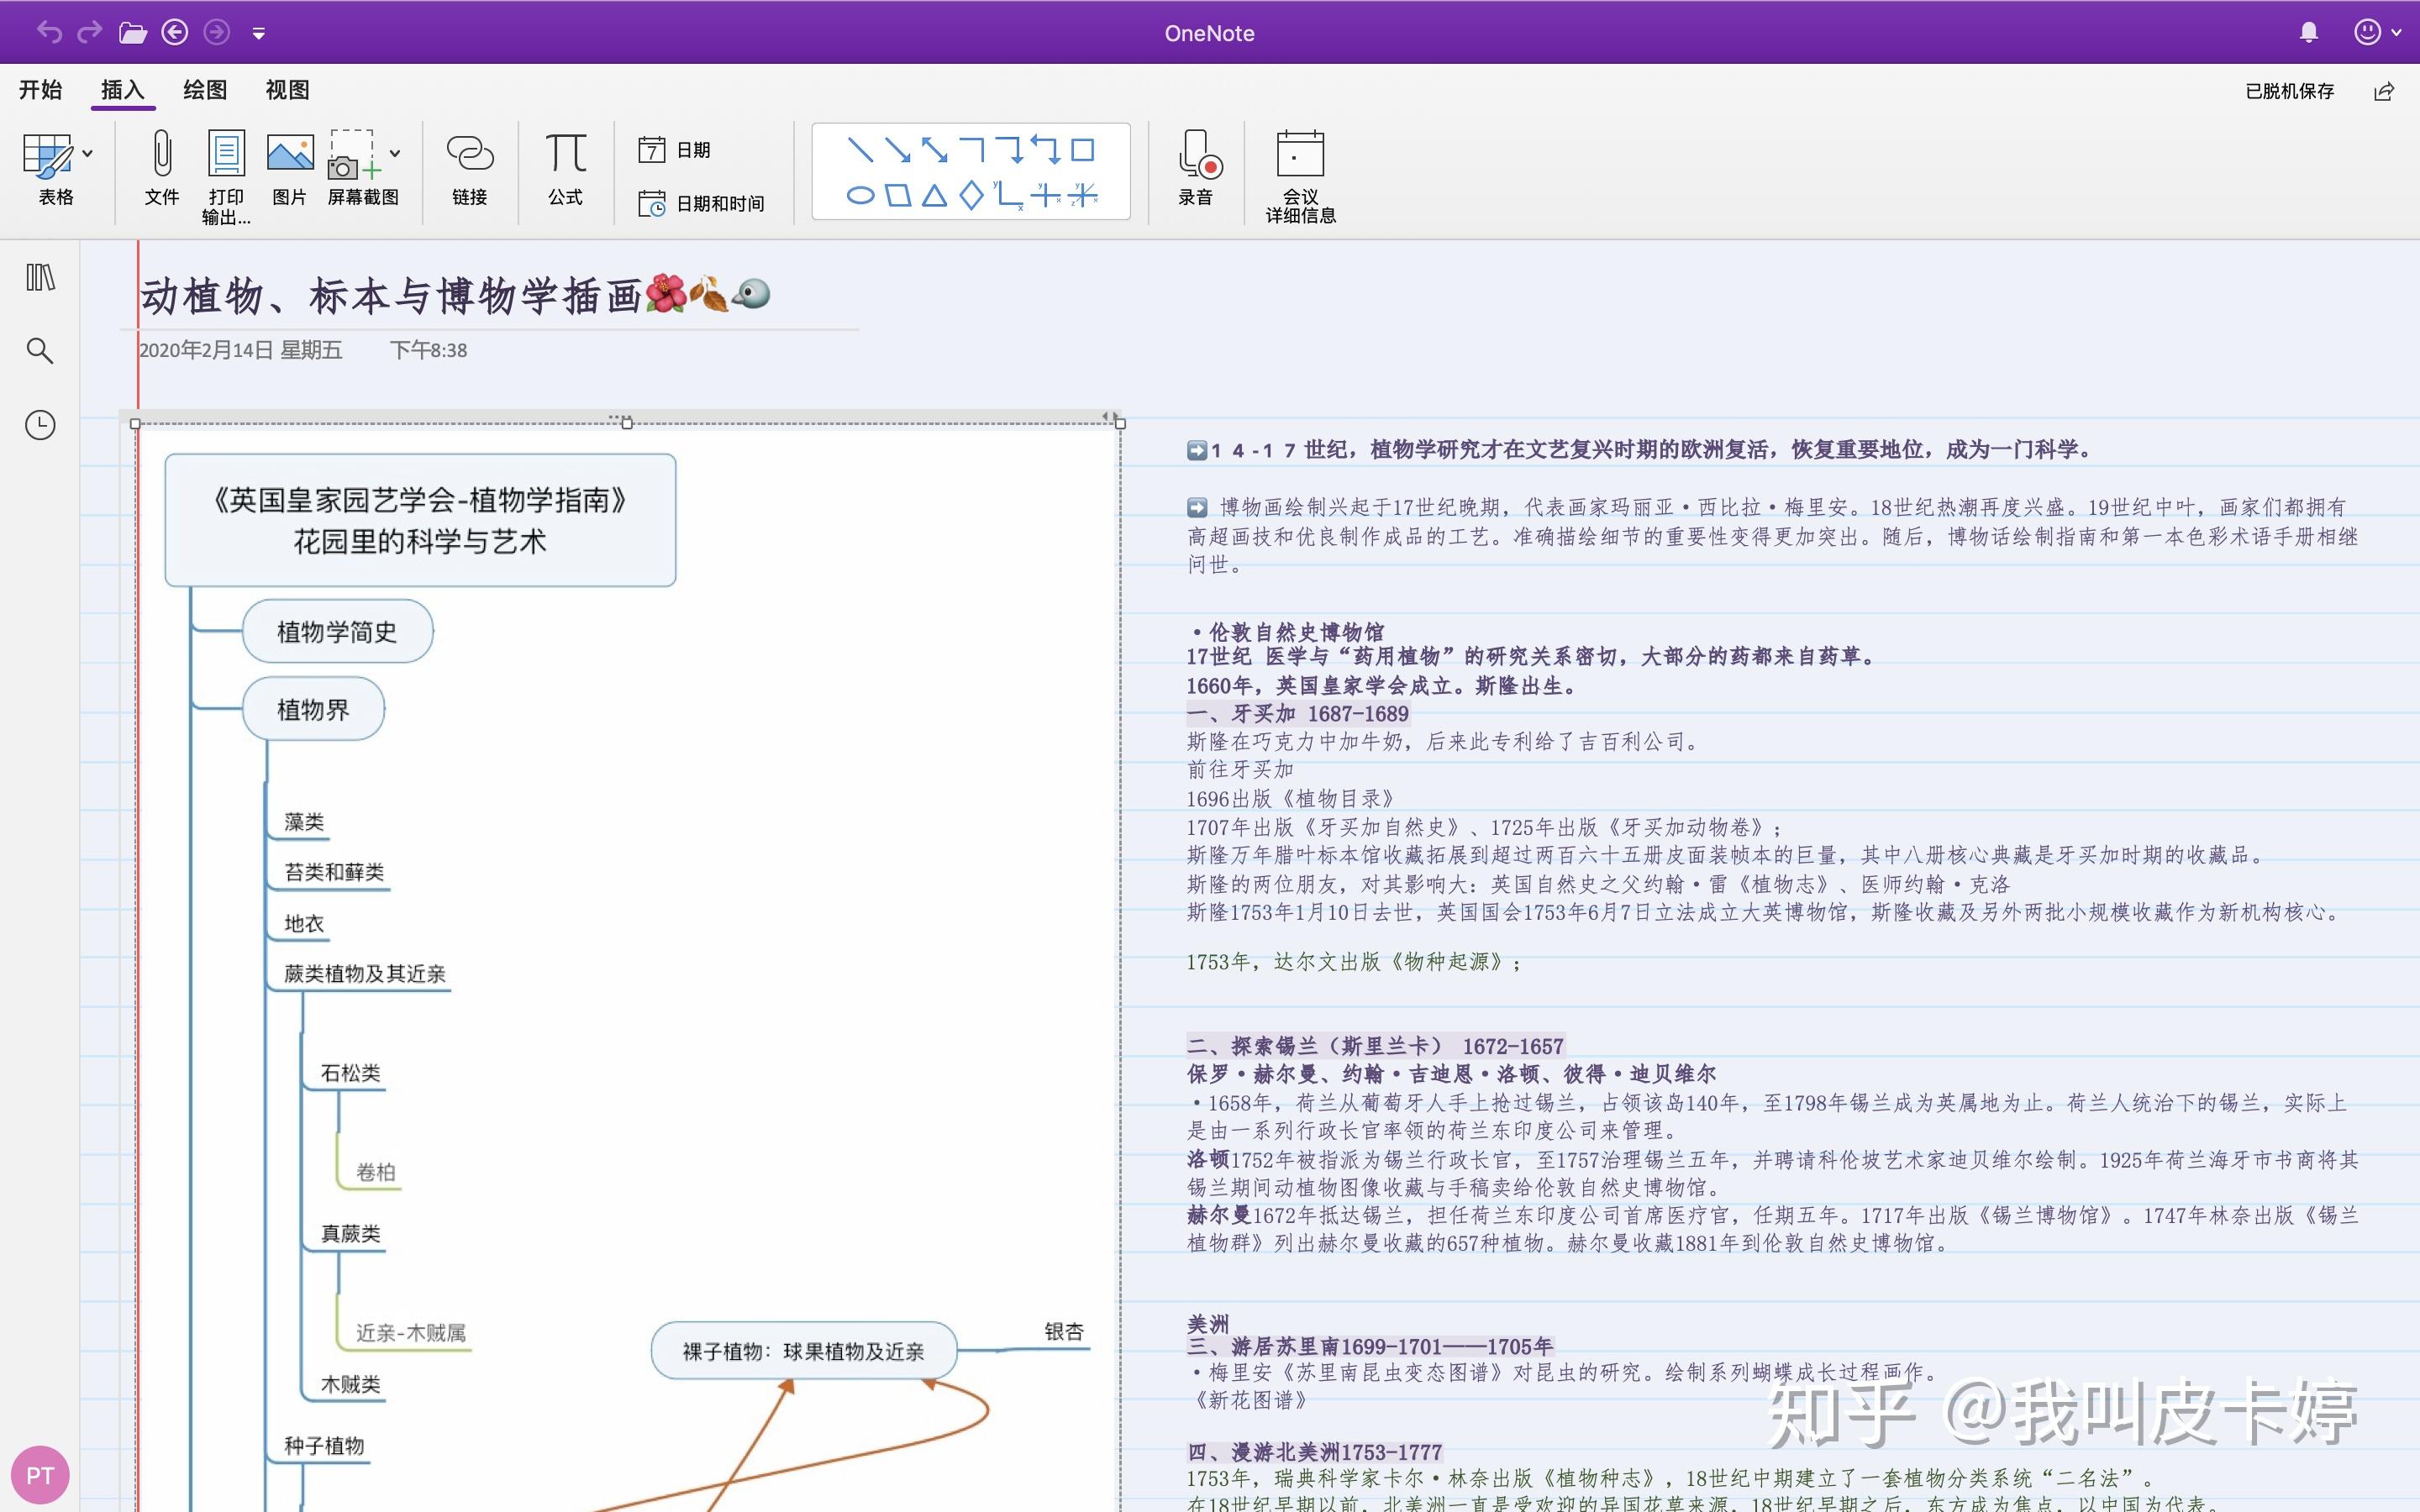Click the page time 下午8:38
Viewport: 2420px width, 1512px height.
coord(428,350)
